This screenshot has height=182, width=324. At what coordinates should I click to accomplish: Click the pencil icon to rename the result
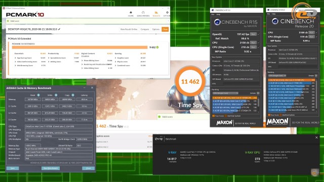(59, 29)
